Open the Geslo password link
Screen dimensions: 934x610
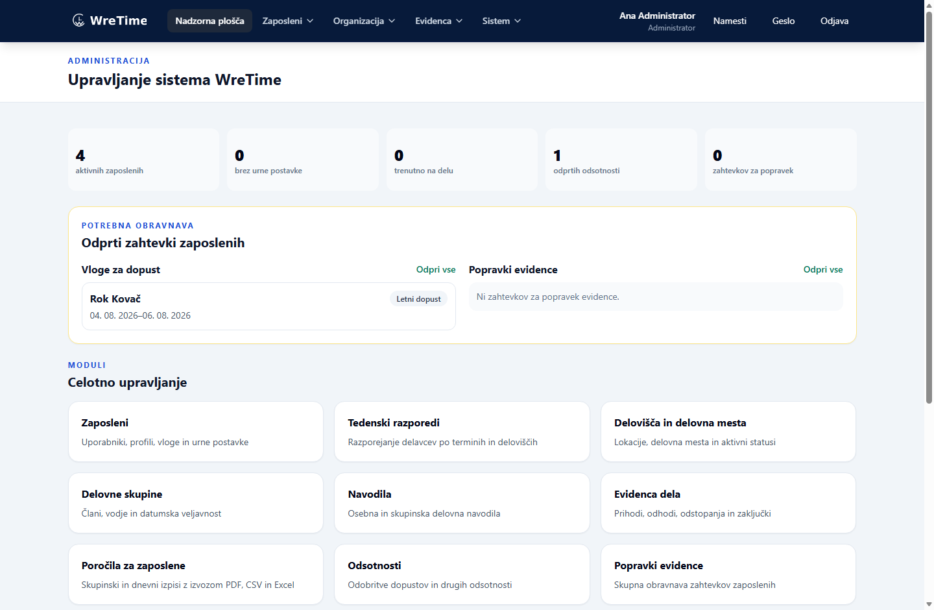tap(784, 21)
